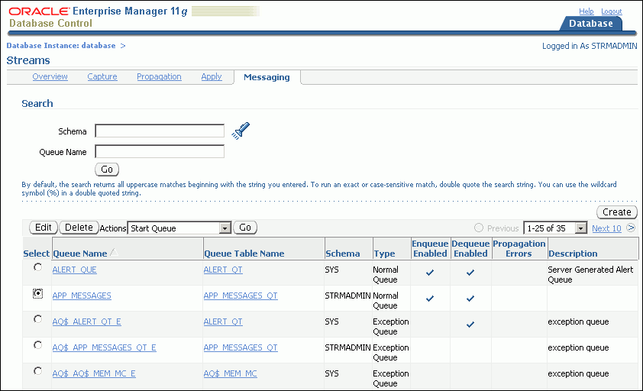Open the Schema search flashlight icon
Viewport: 643px width, 391px height.
[241, 131]
